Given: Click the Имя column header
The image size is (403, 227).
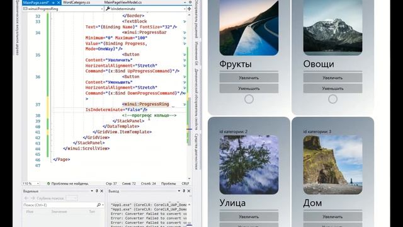Looking at the screenshot, I should tap(30, 212).
